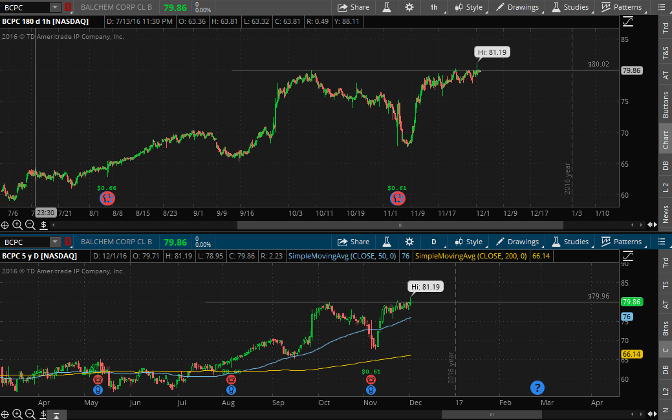Viewport: 672px width, 420px height.
Task: Click blue question mark event icon
Action: pos(537,388)
